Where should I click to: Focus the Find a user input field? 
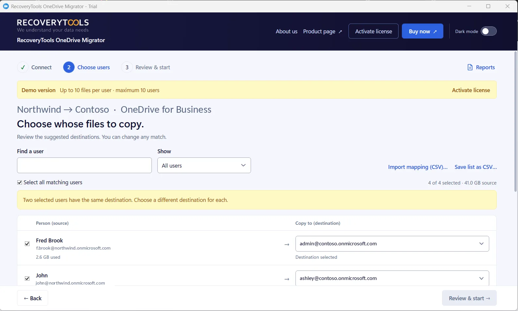point(84,165)
